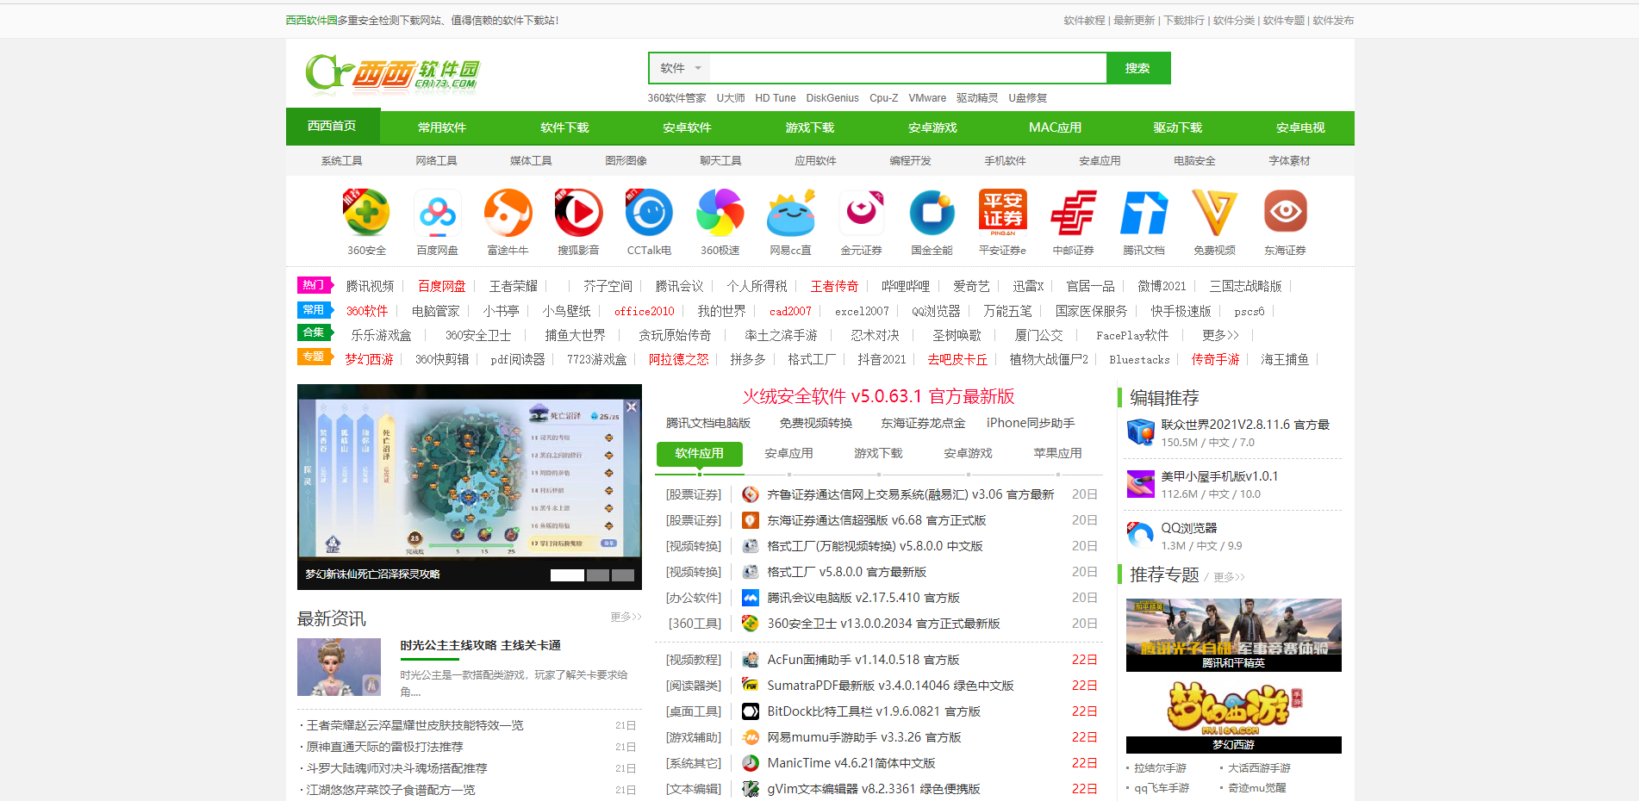Open the 腾讯文档 app icon
This screenshot has height=801, width=1639.
coord(1144,213)
